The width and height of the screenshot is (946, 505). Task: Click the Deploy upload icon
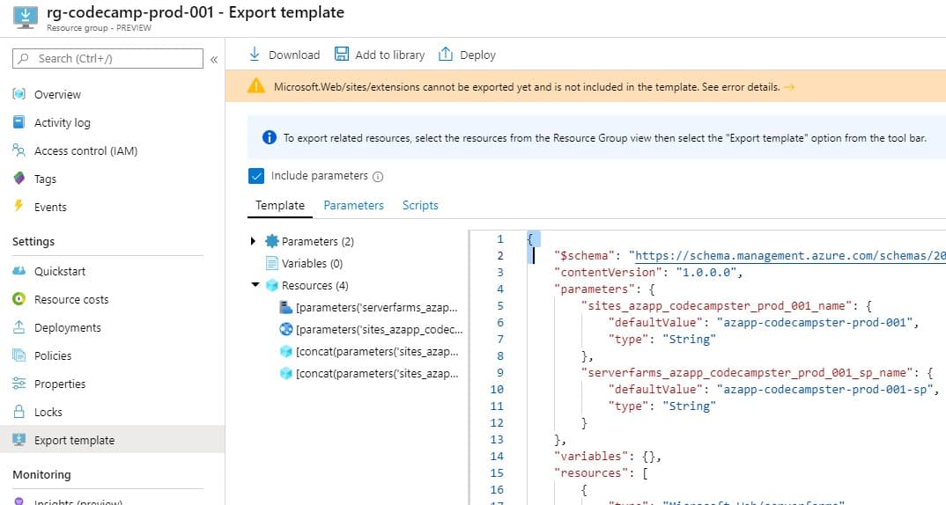pyautogui.click(x=446, y=55)
